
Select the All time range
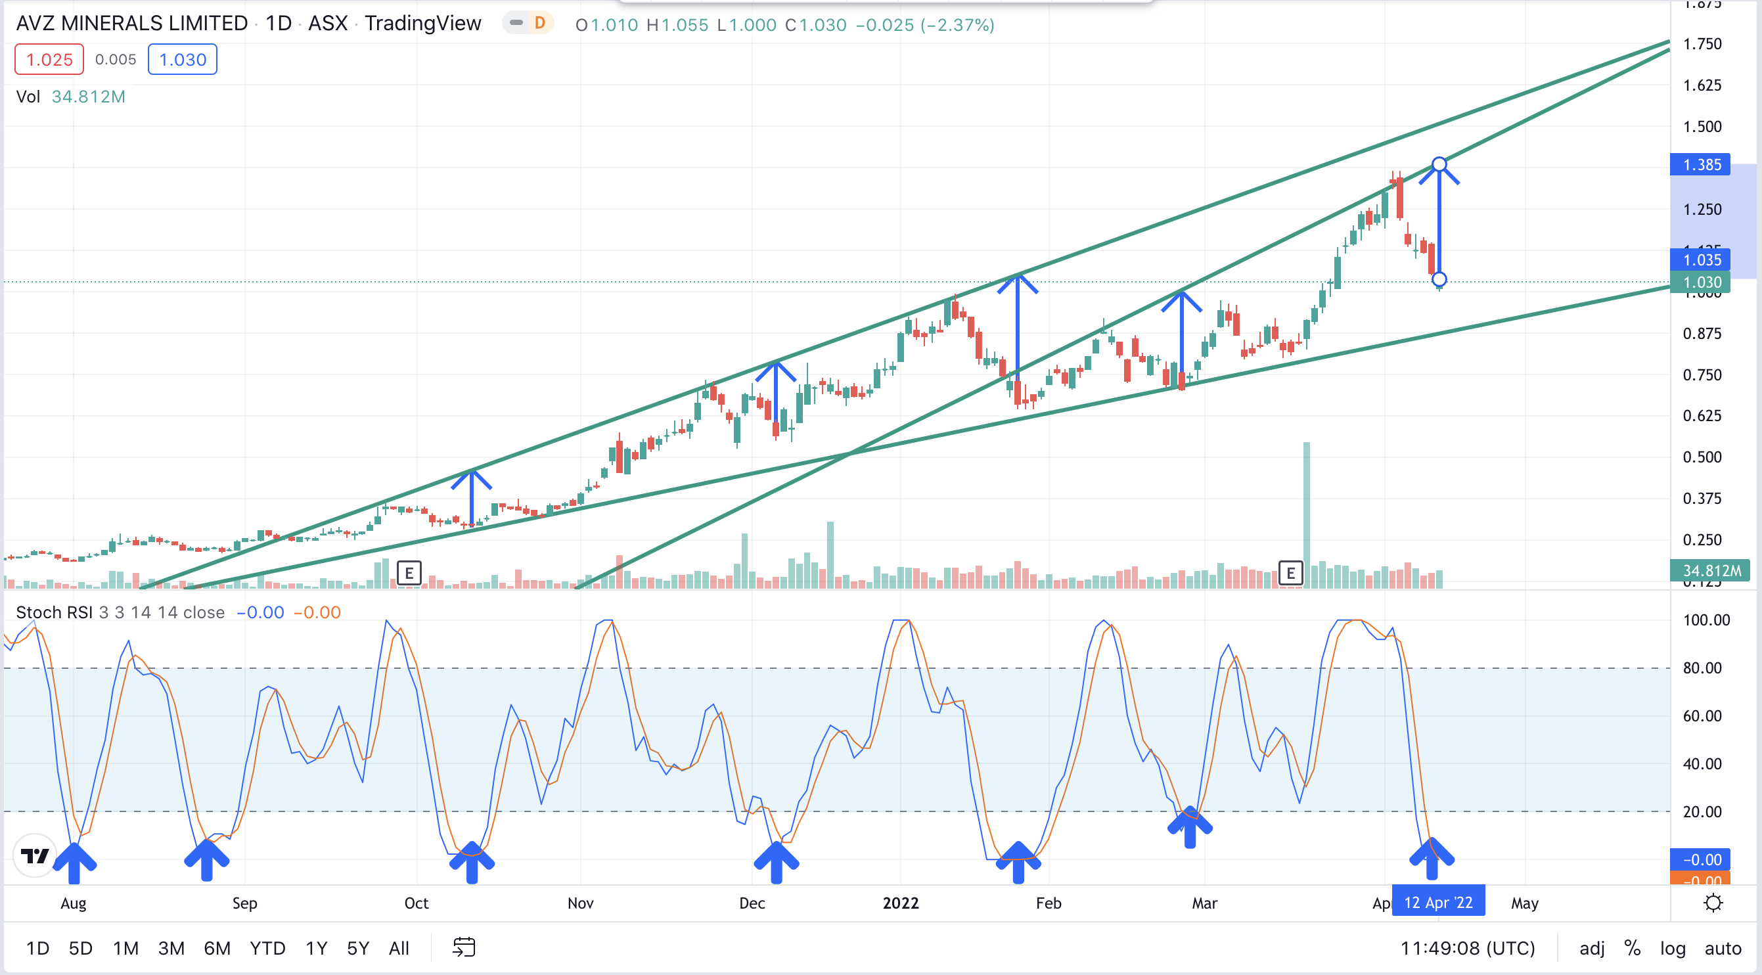point(399,947)
